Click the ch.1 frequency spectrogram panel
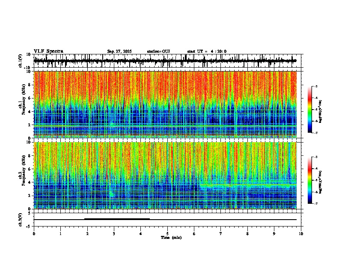 coord(165,104)
